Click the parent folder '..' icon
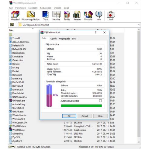Screen dimensions: 149x149 coord(11,34)
